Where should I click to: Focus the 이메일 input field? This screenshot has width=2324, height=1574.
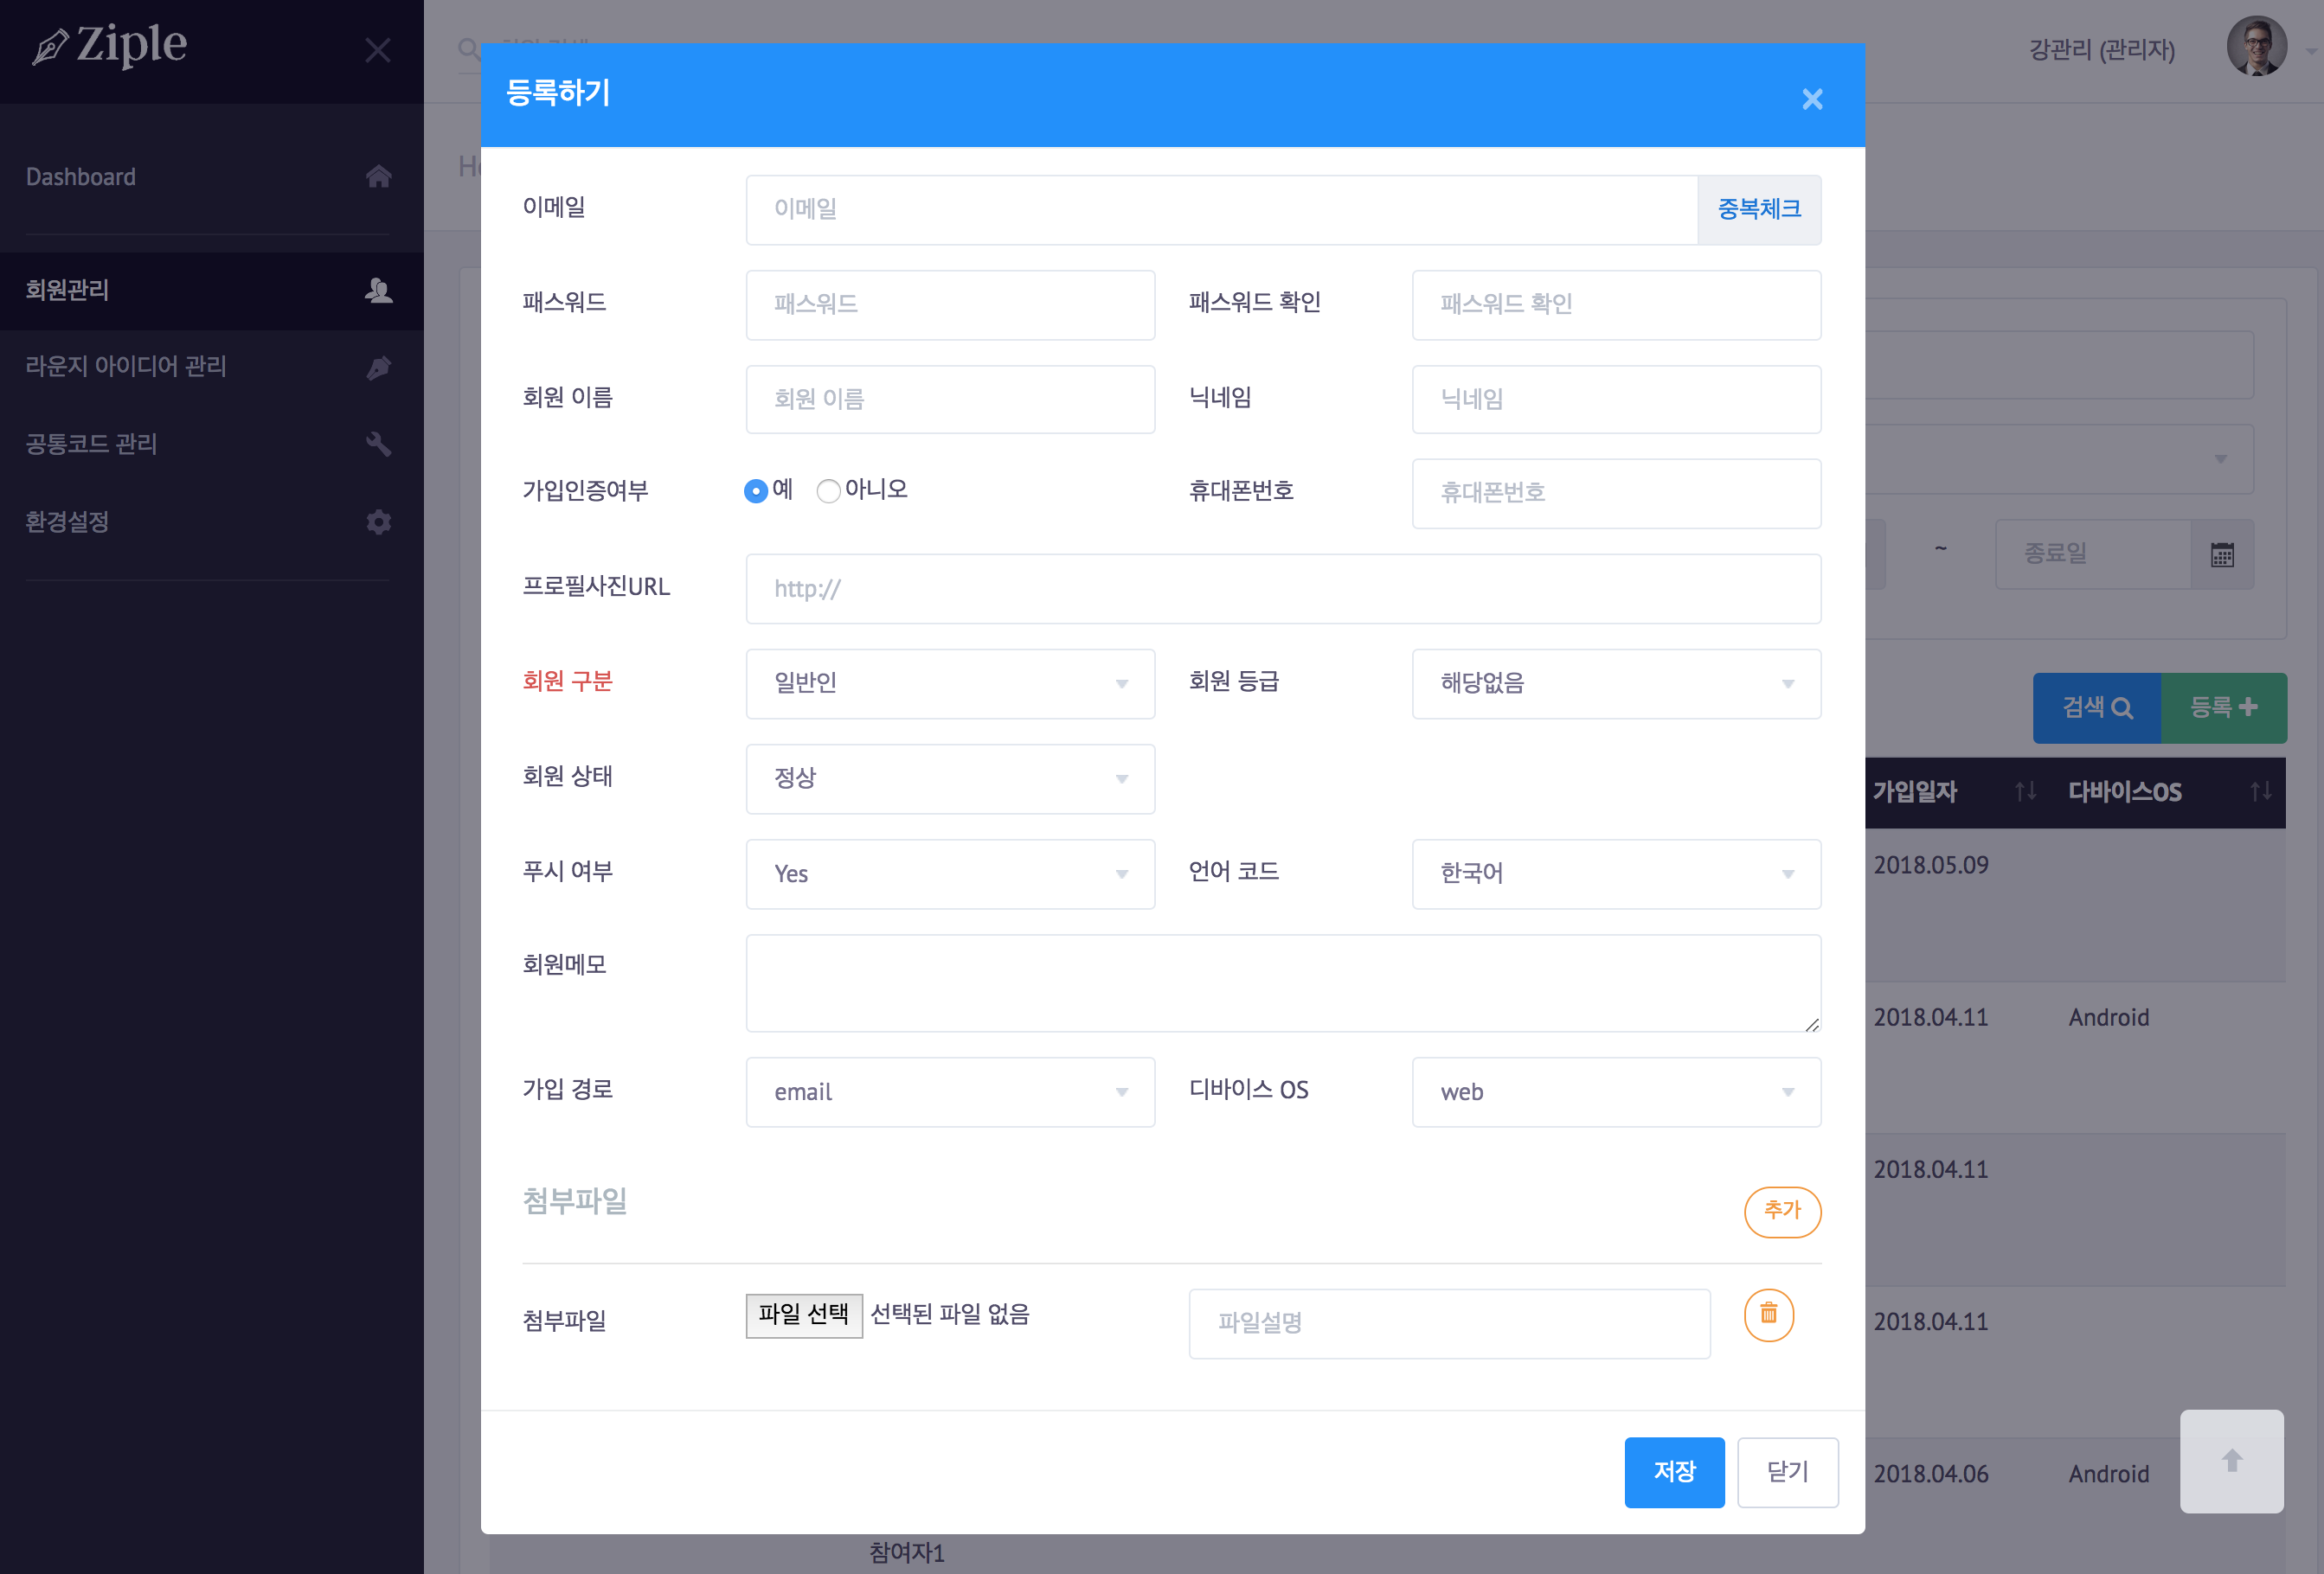(x=1222, y=210)
